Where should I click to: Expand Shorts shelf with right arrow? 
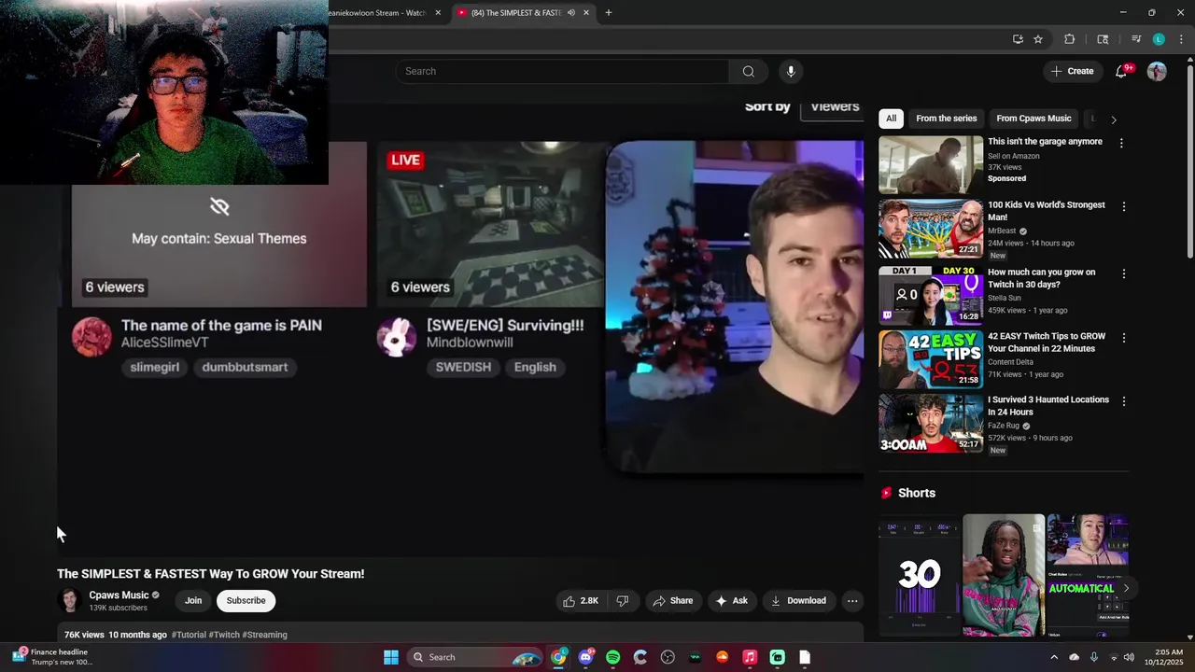(1126, 588)
